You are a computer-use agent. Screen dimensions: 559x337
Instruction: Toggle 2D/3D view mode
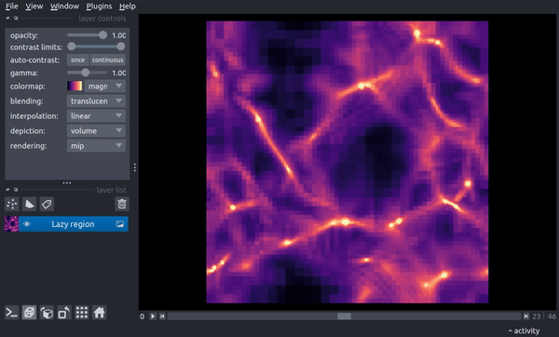click(29, 313)
